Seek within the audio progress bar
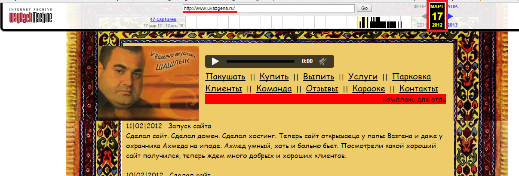Screen dimensions: 519x176 click(x=261, y=61)
